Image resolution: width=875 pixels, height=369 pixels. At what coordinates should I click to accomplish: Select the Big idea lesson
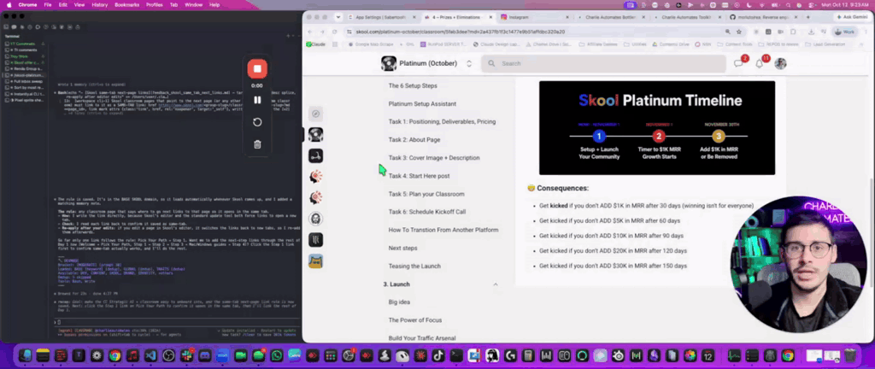coord(400,302)
